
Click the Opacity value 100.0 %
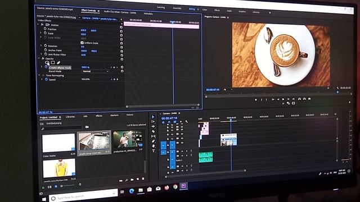click(85, 67)
